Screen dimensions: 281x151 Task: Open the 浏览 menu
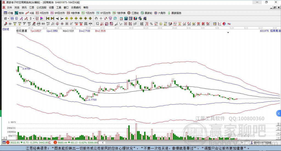17,7
